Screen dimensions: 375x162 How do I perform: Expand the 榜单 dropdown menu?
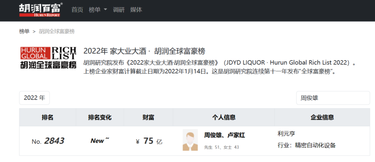point(98,10)
